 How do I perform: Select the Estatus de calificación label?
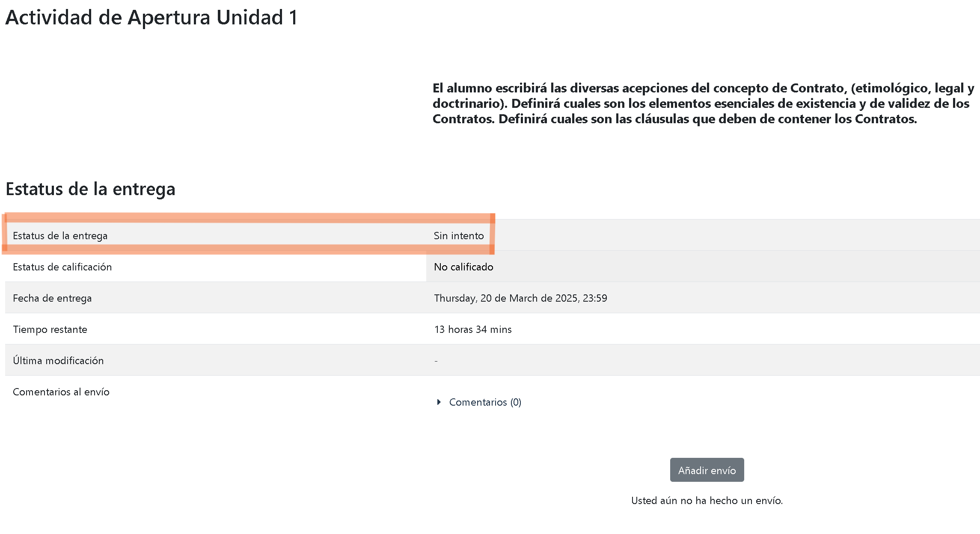(x=62, y=267)
